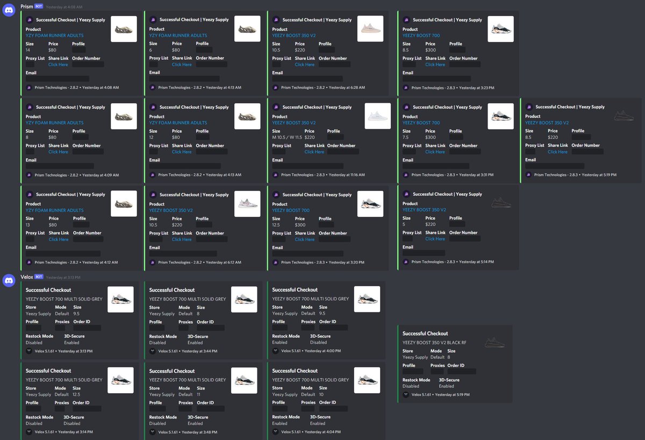View Foam Runner thumbnail in 4:12 AM checkout
The height and width of the screenshot is (440, 645).
click(x=124, y=203)
